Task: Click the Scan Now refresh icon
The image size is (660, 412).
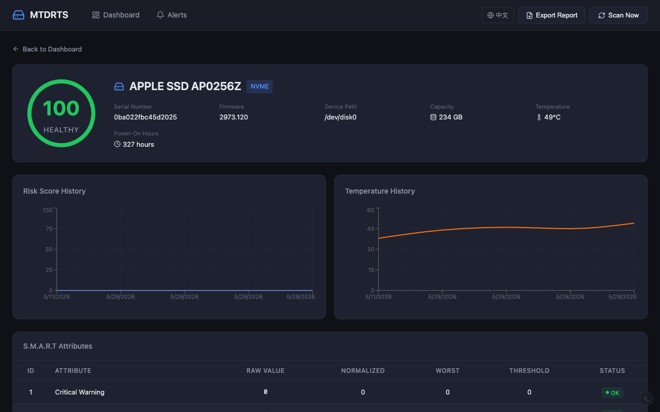Action: (x=601, y=15)
